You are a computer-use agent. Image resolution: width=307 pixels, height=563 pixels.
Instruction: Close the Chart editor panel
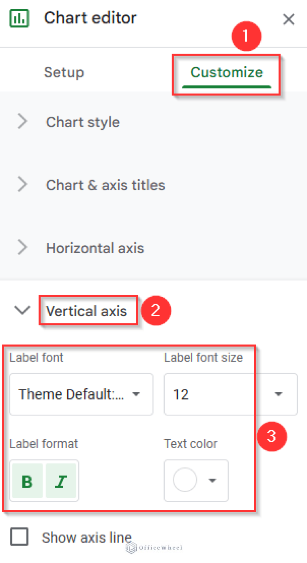(x=289, y=19)
